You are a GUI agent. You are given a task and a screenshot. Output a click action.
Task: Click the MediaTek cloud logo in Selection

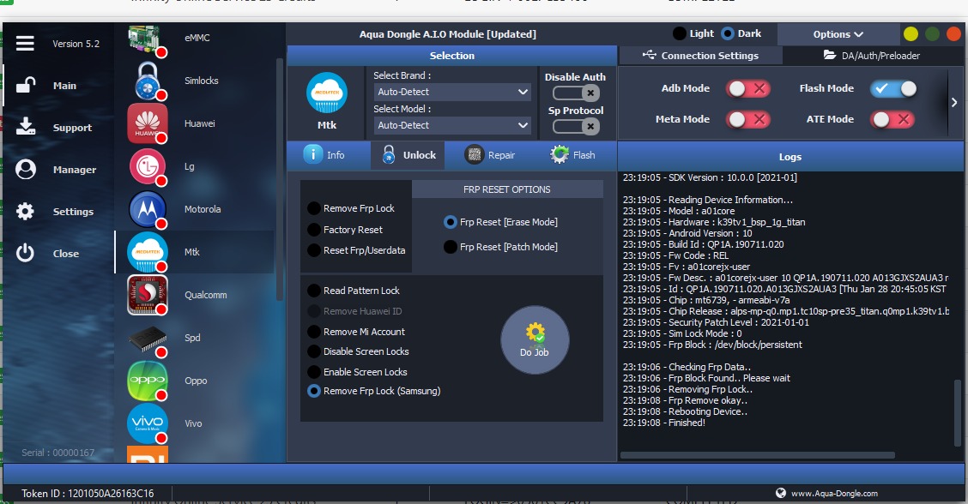tap(327, 93)
